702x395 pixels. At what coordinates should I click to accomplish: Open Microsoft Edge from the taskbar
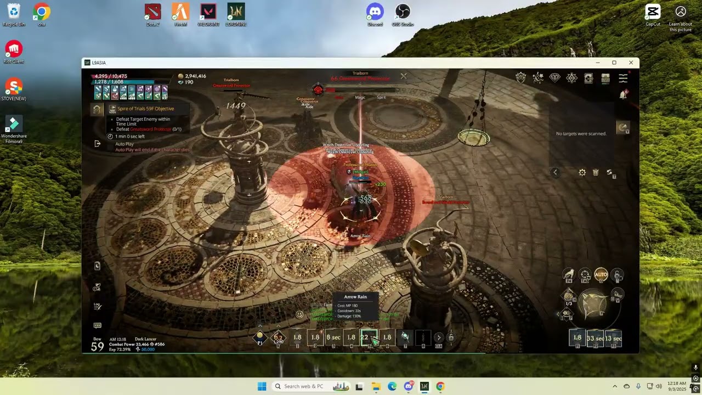tap(392, 386)
